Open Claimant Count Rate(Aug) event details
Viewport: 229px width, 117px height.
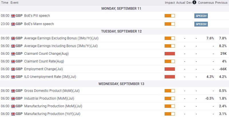[44, 61]
